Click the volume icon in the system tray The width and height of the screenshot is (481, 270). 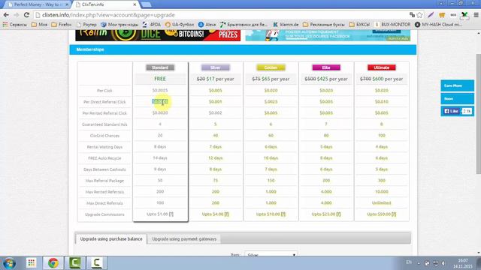(x=443, y=263)
